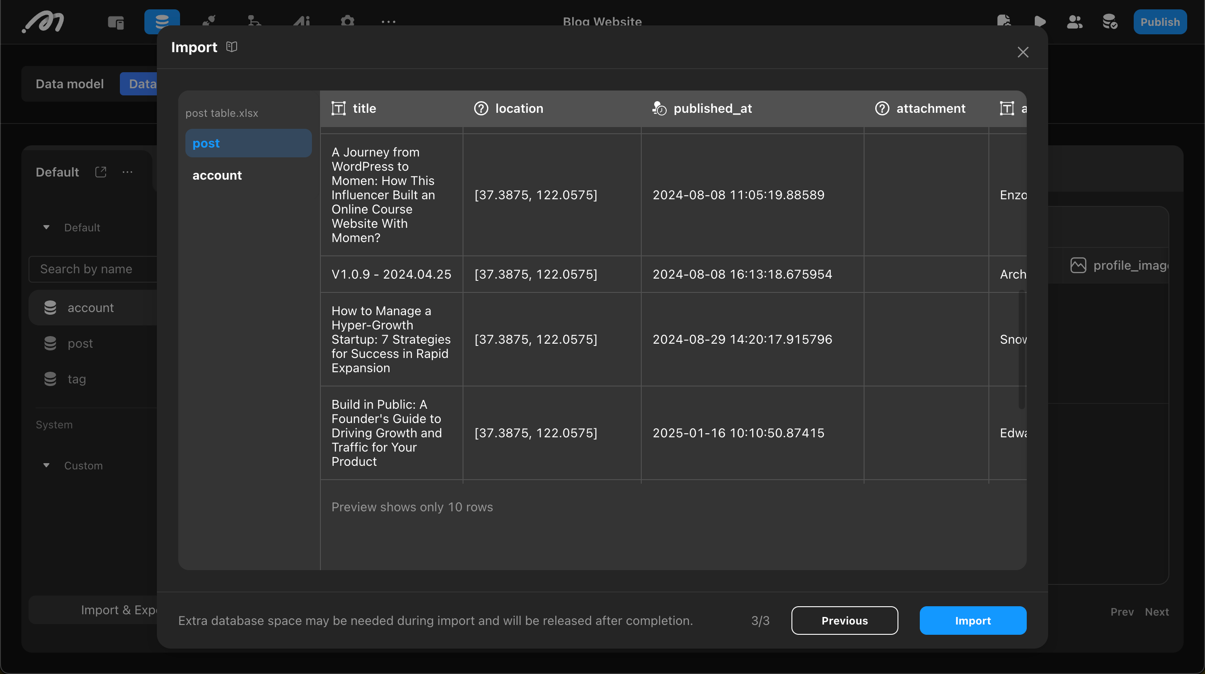The width and height of the screenshot is (1205, 674).
Task: Click the Import & Export button
Action: tap(93, 609)
